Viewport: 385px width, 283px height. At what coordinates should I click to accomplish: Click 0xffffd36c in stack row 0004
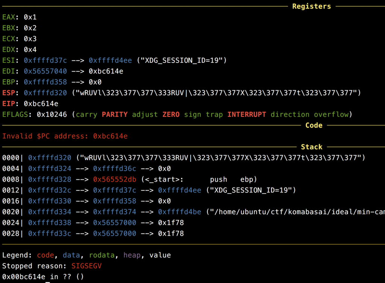coord(114,168)
